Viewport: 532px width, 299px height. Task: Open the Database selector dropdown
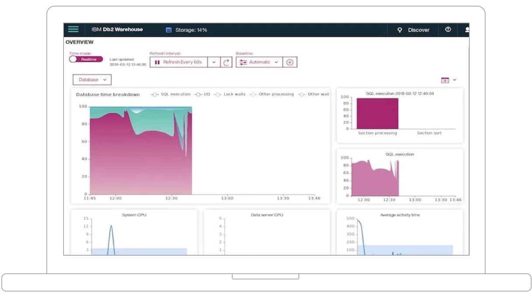coord(91,80)
